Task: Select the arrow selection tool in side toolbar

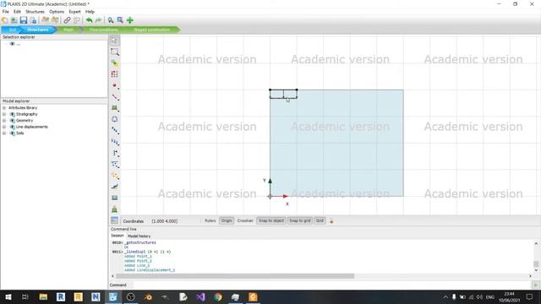Action: click(x=115, y=41)
